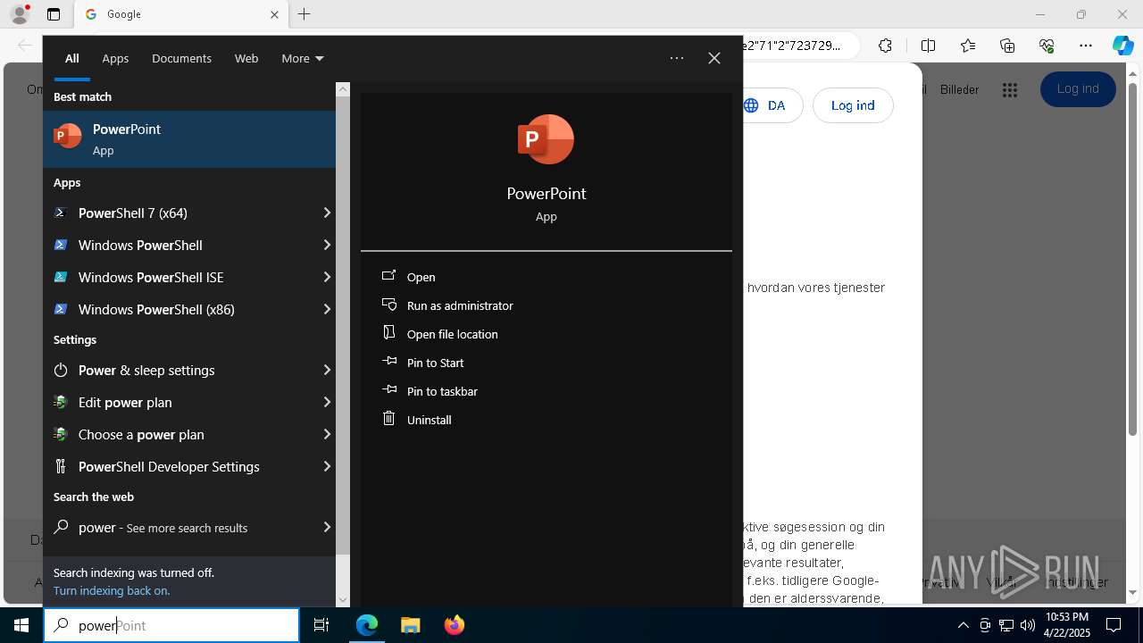
Task: Expand PowerShell 7 (x64) options arrow
Action: pyautogui.click(x=327, y=213)
